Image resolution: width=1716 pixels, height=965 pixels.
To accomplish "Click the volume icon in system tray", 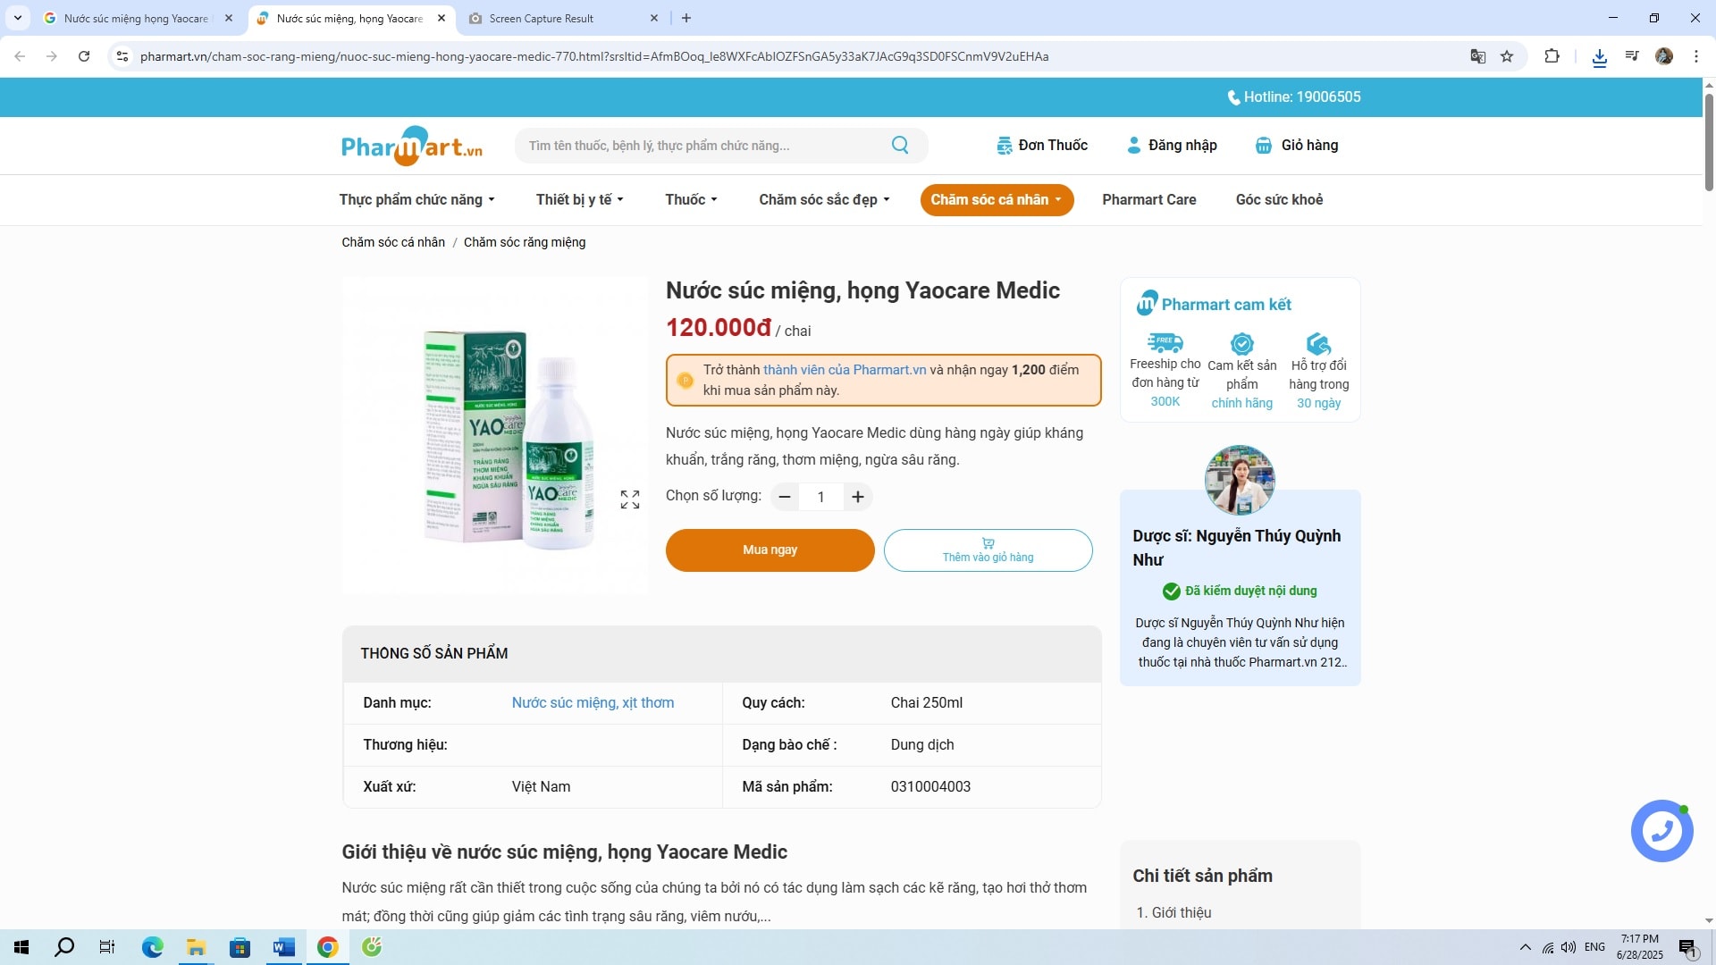I will (1569, 947).
